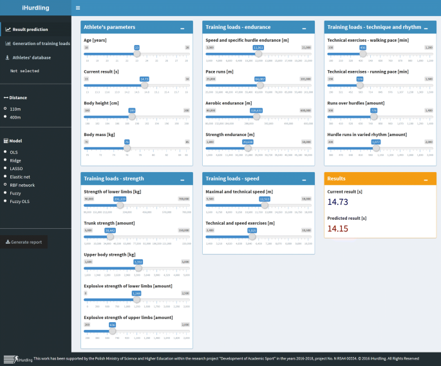Click the Generate report button
The width and height of the screenshot is (441, 366).
click(24, 242)
